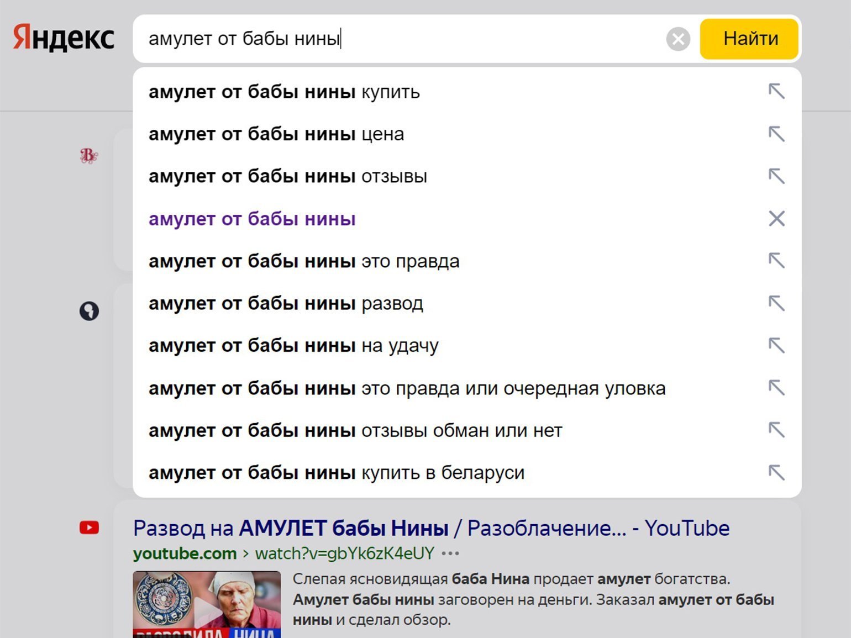Fill query using arrow beside 'развод' suggestion

pyautogui.click(x=776, y=303)
